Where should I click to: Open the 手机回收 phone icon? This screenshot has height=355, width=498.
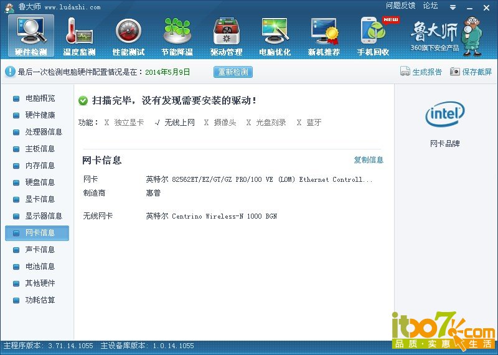373,31
